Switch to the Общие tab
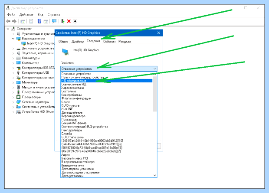The width and height of the screenshot is (269, 193). click(63, 41)
